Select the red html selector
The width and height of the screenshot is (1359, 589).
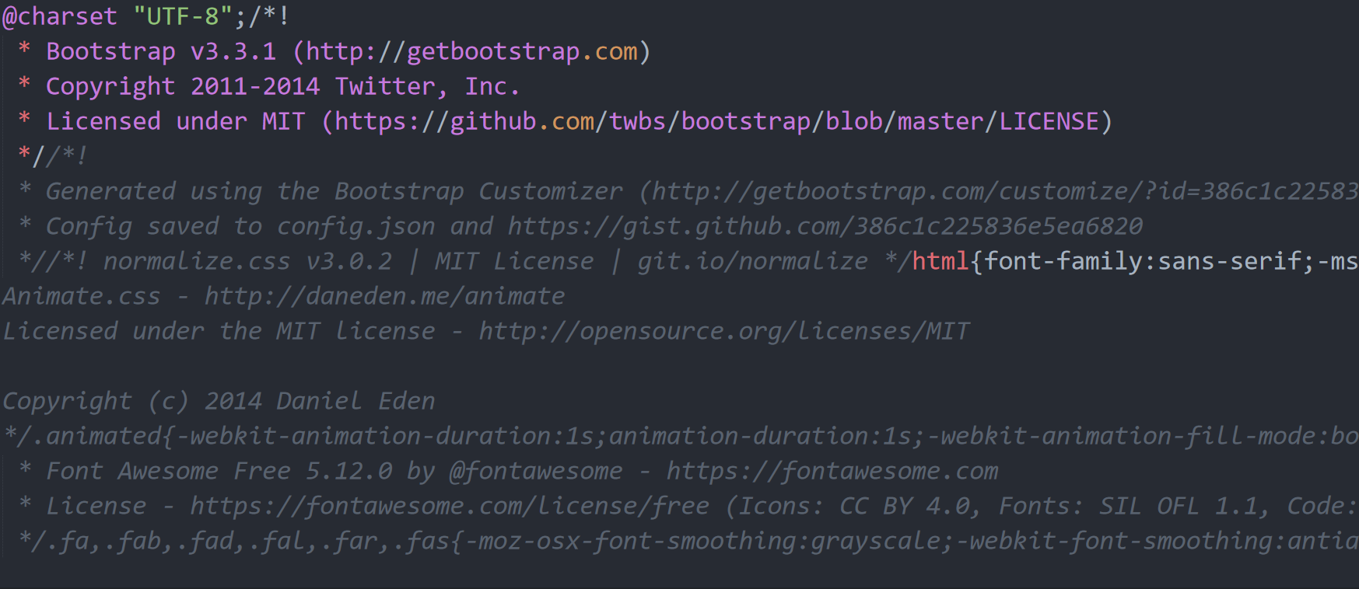tap(940, 261)
